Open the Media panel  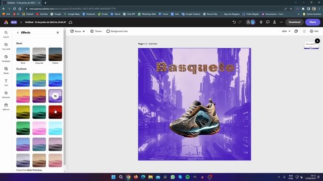pyautogui.click(x=6, y=70)
